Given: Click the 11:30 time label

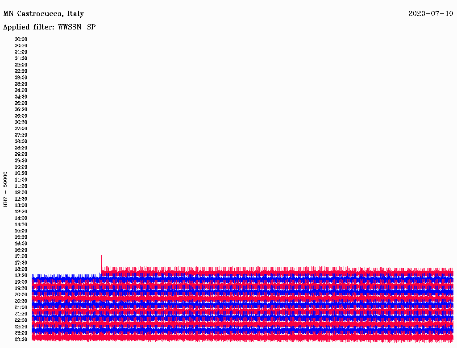Looking at the screenshot, I should (x=21, y=186).
